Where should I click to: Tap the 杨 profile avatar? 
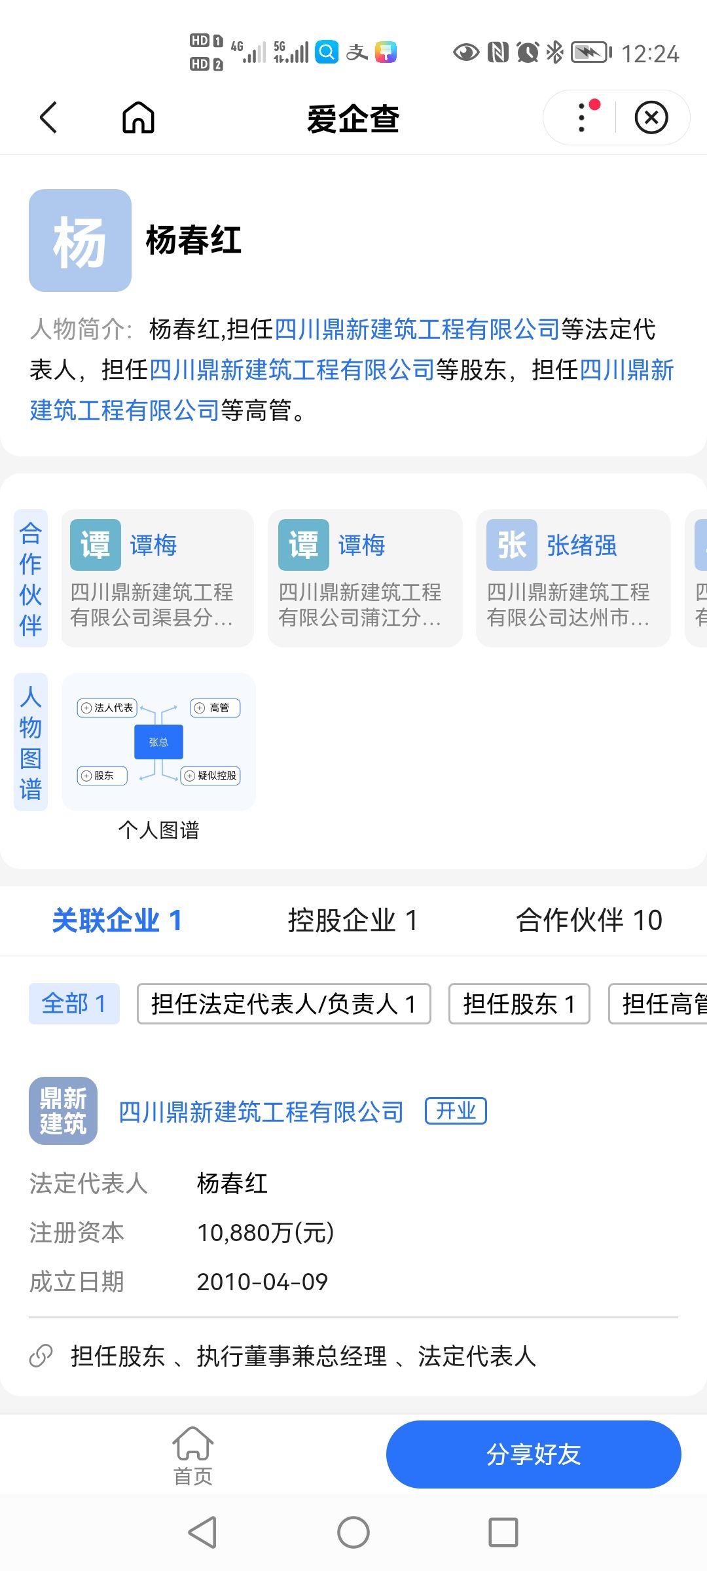(80, 240)
